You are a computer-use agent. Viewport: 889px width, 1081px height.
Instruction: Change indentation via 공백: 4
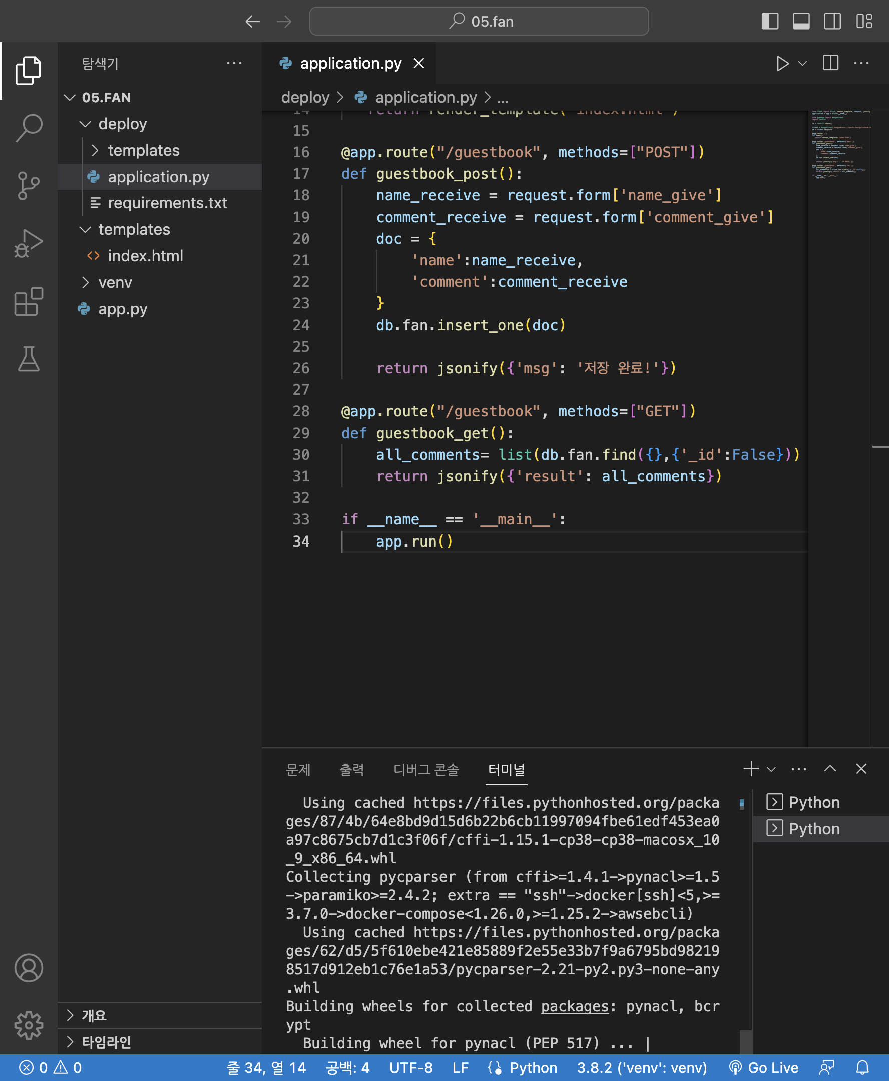tap(347, 1067)
